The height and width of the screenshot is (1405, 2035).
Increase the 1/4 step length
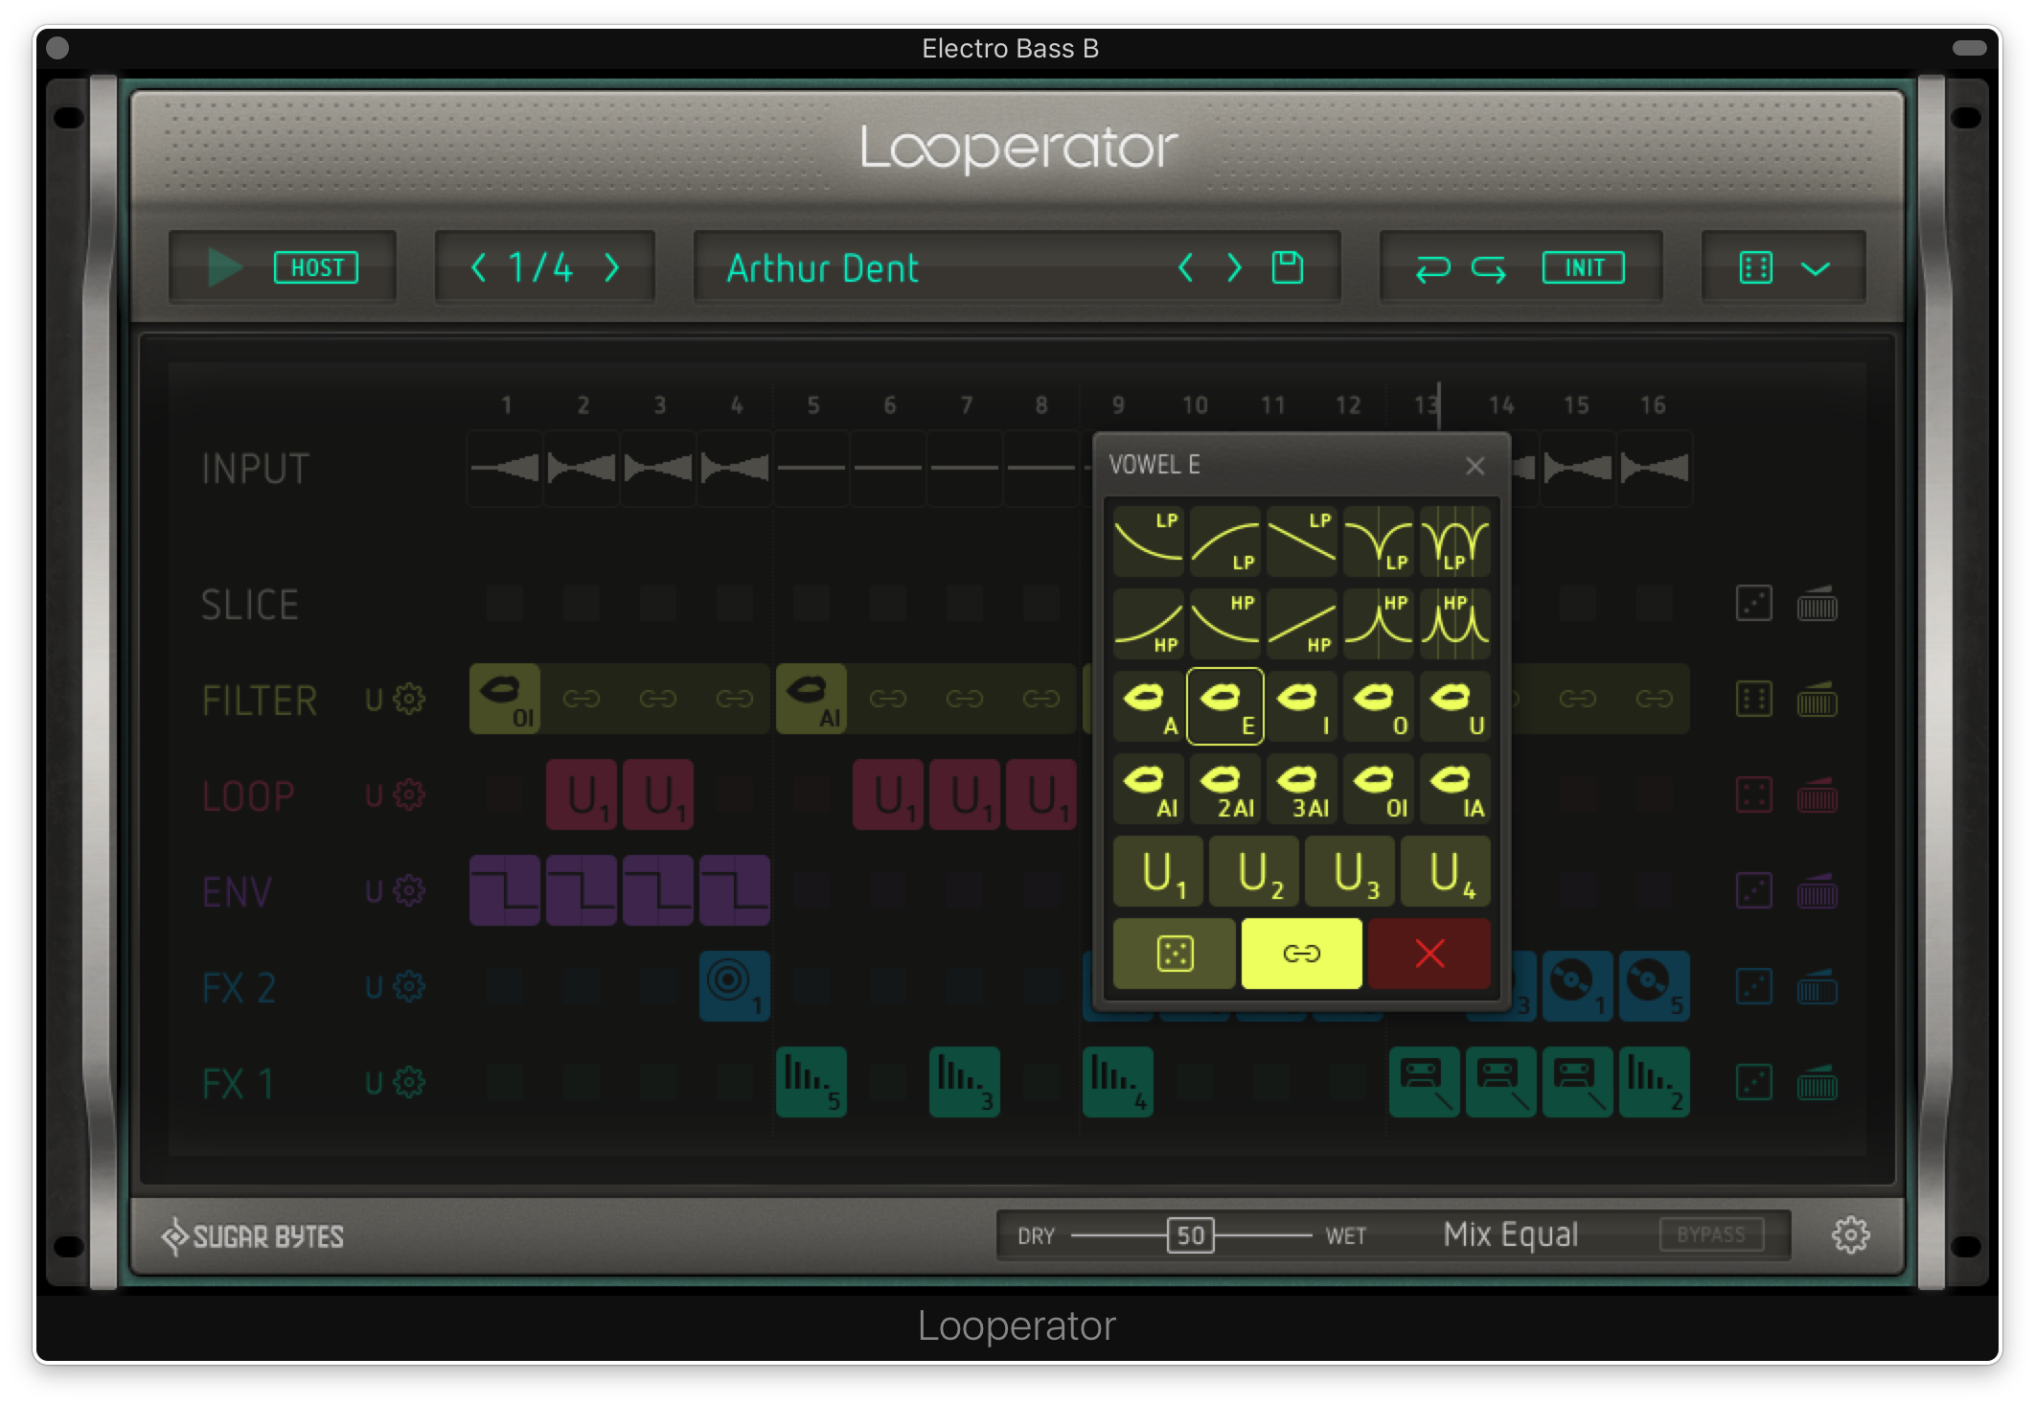612,267
